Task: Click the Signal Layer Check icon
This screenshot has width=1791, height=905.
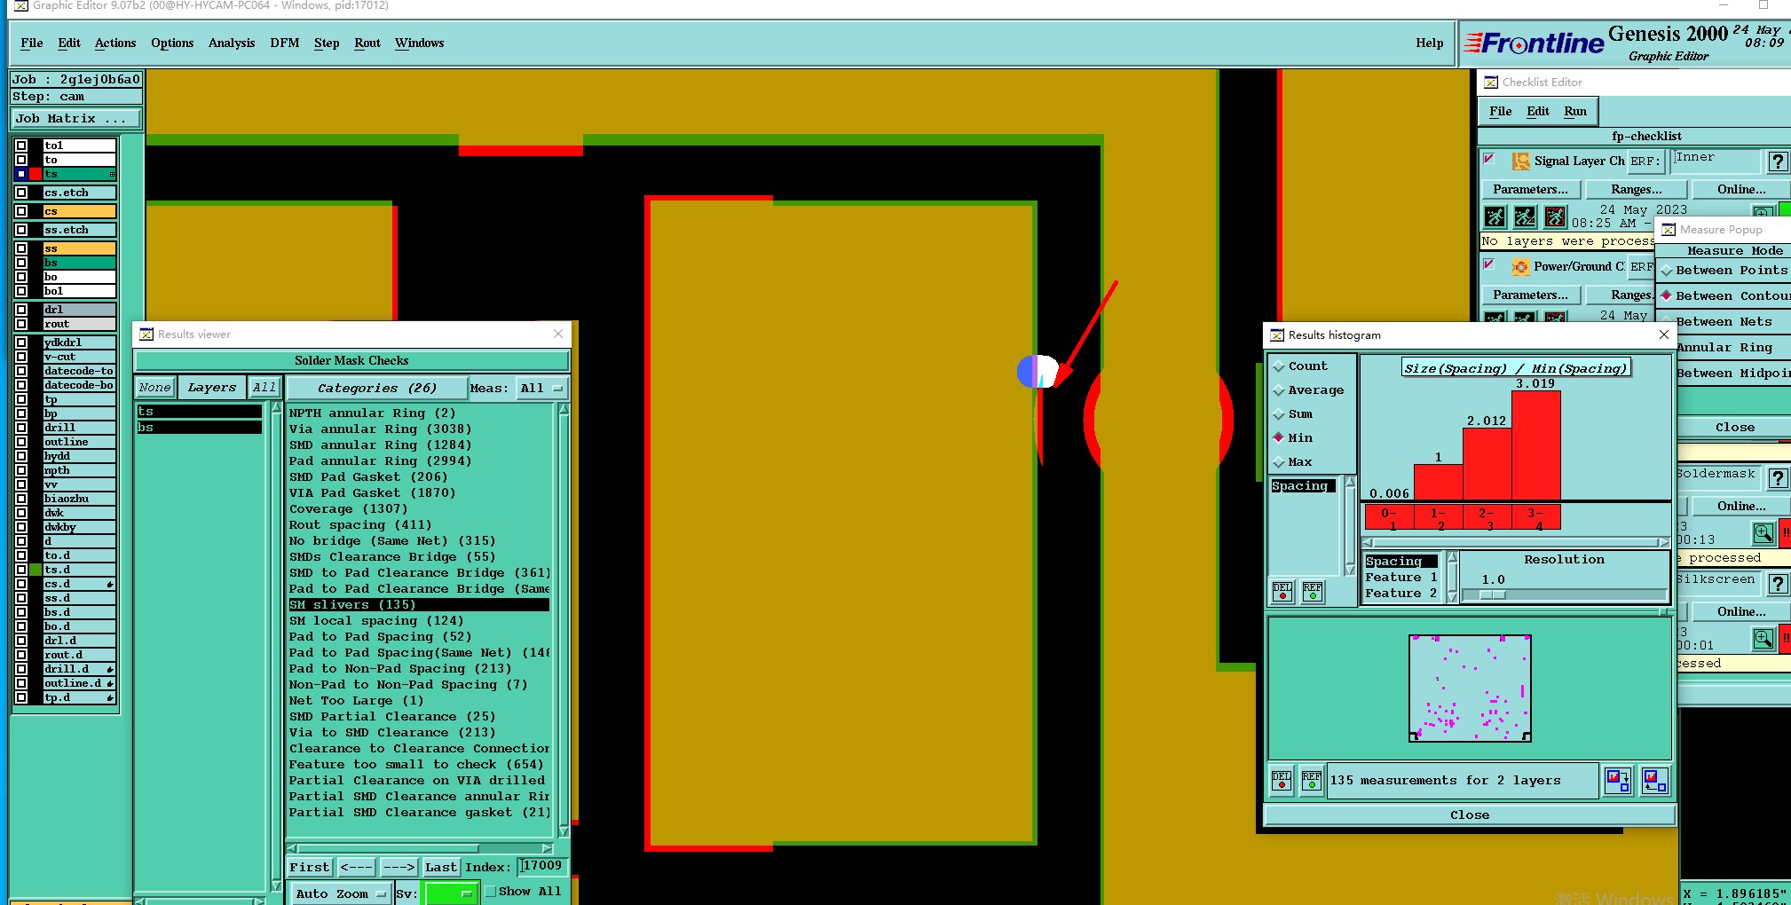Action: point(1521,161)
